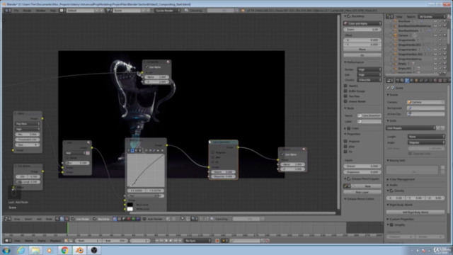Click the Add Rigid Body World button
The image size is (453, 255).
pos(415,212)
